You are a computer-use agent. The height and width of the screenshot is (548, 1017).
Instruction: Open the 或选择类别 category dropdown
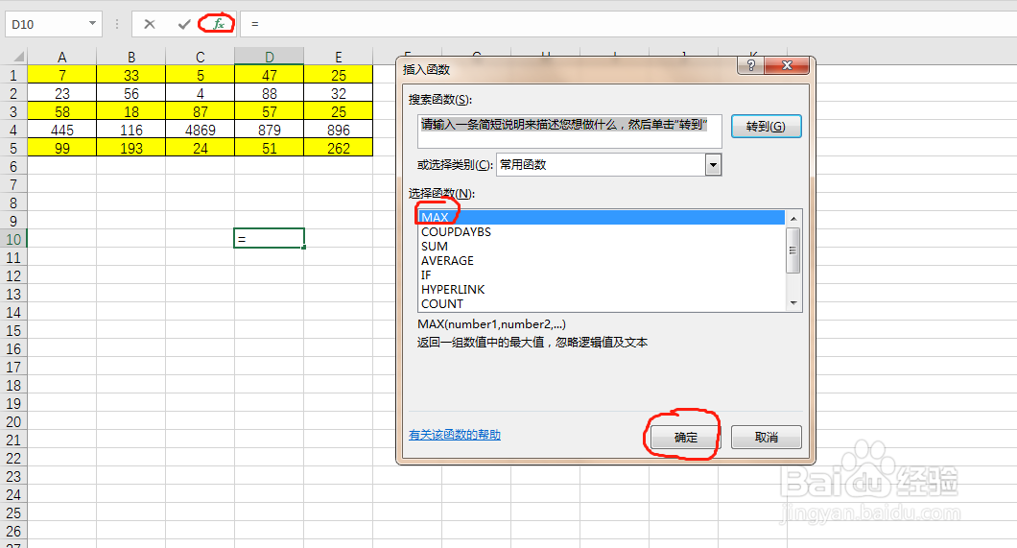coord(713,165)
